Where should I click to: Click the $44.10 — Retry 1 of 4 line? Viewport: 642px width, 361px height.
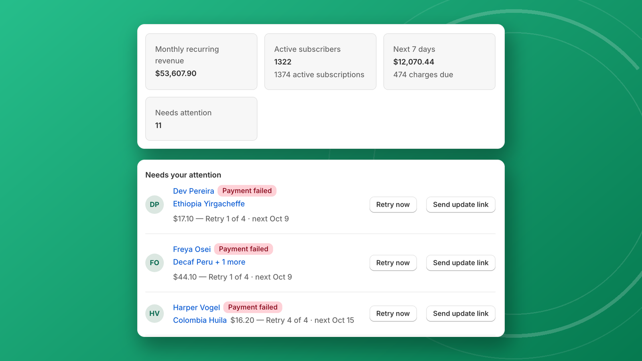point(233,277)
